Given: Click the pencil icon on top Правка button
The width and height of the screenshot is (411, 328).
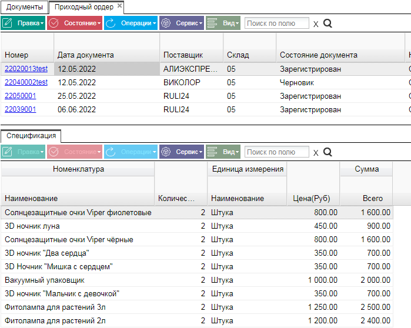Looking at the screenshot, I should [7, 23].
